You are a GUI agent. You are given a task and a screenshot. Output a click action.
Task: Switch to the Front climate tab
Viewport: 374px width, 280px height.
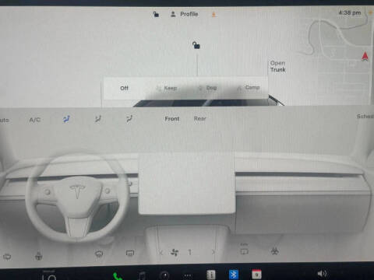(x=172, y=119)
